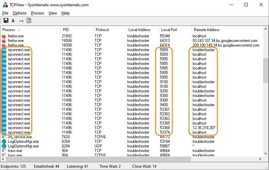The width and height of the screenshot is (269, 170).
Task: Click the LogiOptionsMgr.exe icon on the UDP row
Action: (x=4, y=146)
